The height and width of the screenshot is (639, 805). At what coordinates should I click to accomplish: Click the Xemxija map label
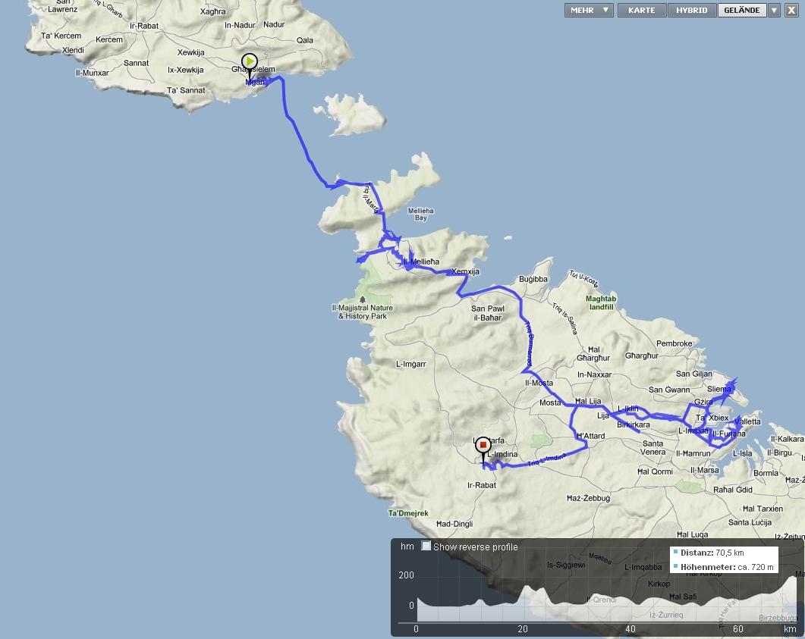click(465, 271)
